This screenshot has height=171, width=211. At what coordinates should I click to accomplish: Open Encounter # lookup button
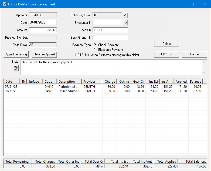[125, 22]
